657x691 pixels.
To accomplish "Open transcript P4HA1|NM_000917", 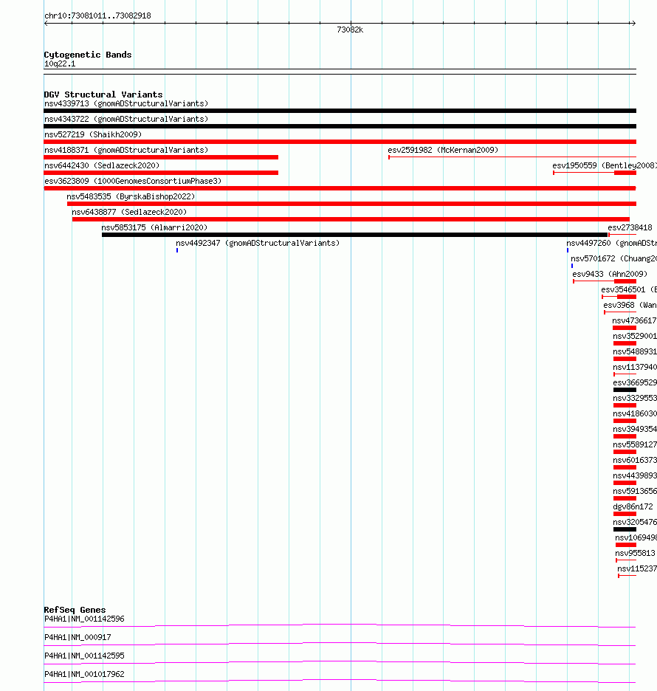I will tap(78, 638).
